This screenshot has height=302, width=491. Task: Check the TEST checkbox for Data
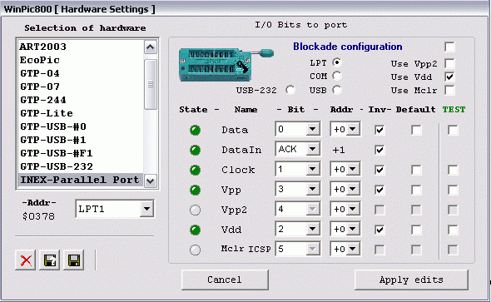point(453,130)
